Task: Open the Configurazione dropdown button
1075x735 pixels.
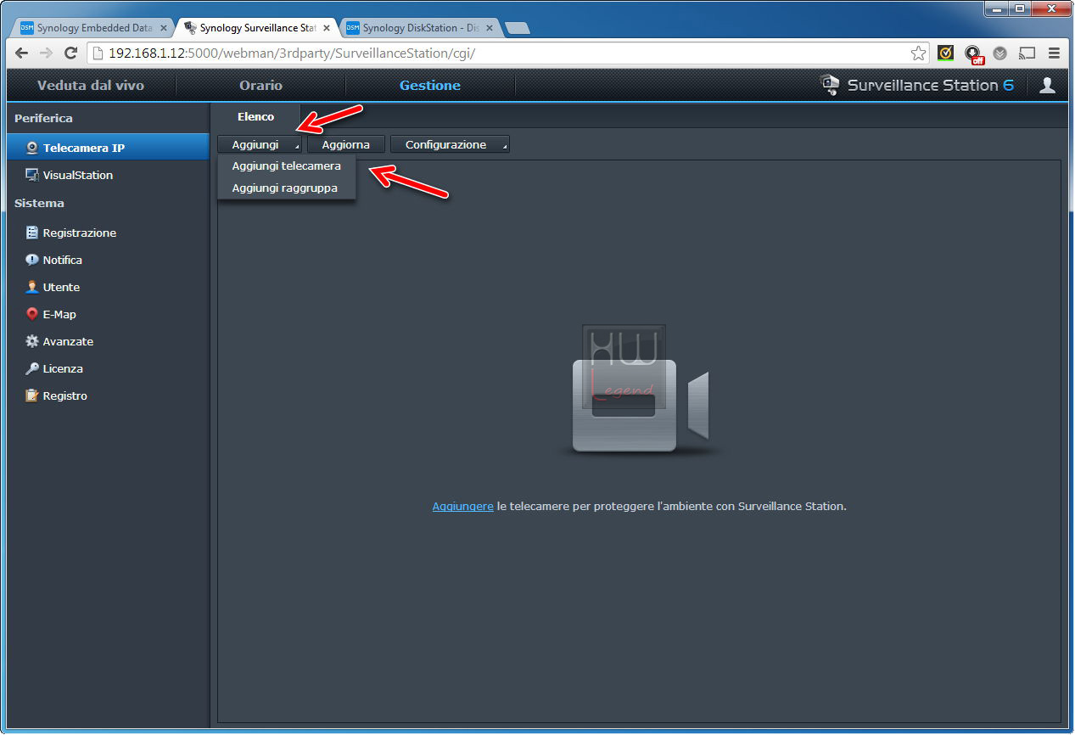Action: point(450,144)
